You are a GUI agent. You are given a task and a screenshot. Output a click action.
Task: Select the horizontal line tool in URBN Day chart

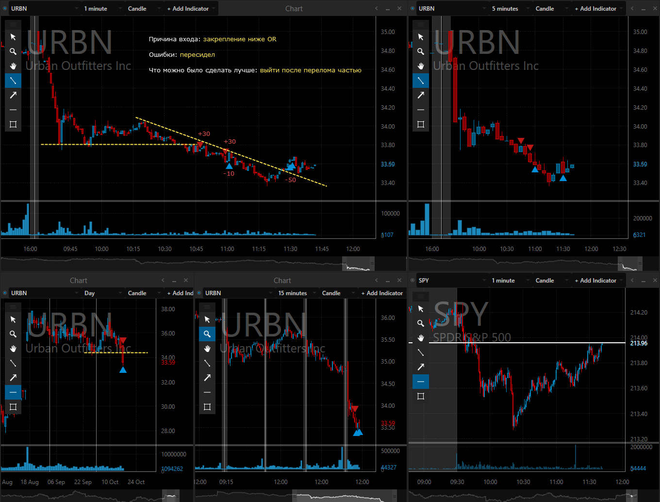coord(13,392)
